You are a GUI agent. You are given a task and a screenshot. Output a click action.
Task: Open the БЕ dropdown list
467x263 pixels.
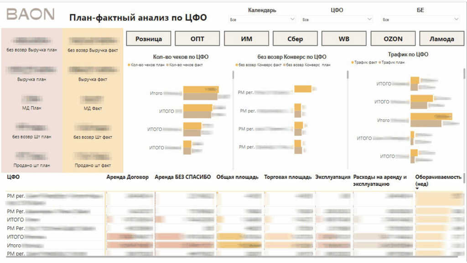coord(420,20)
